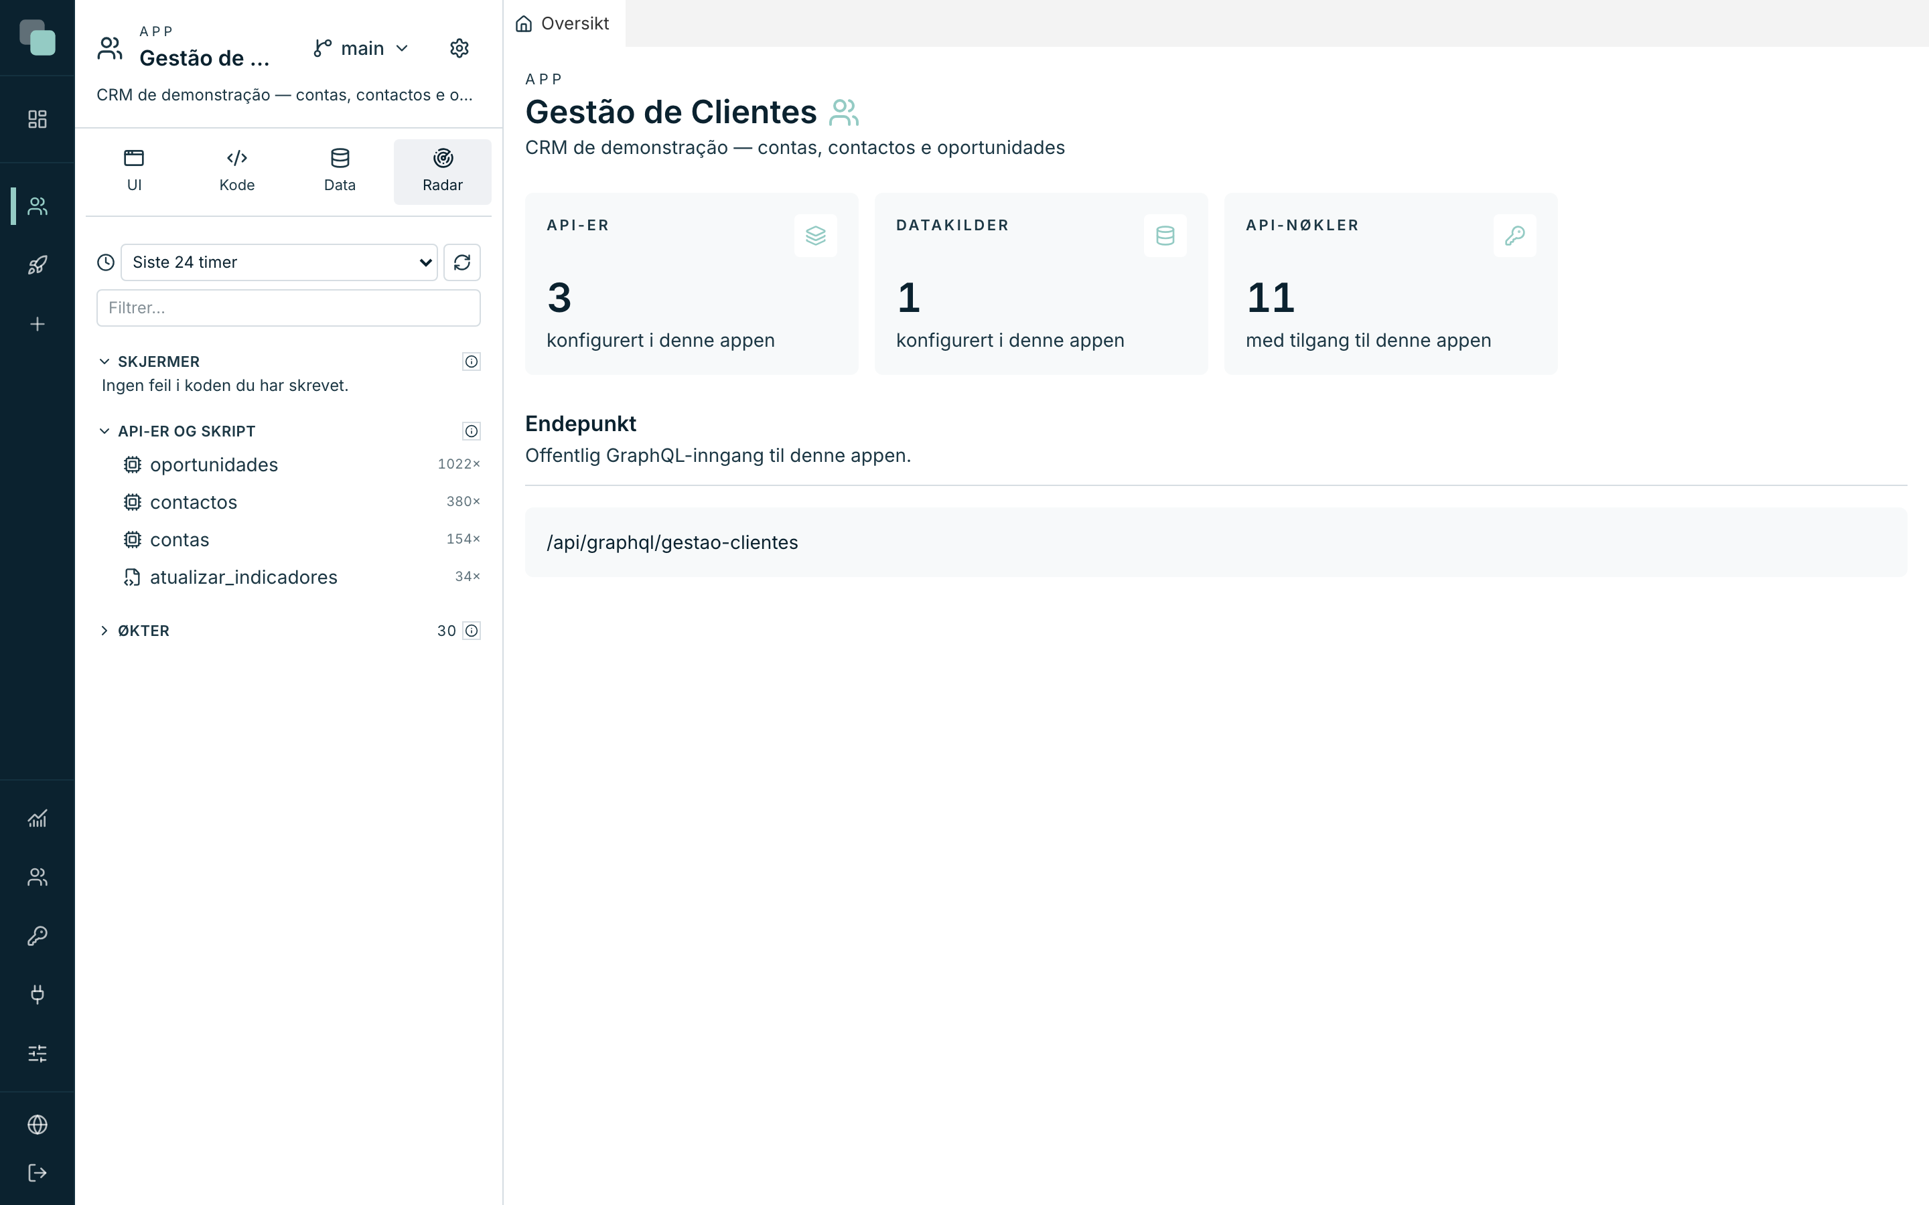Open the rocket app icon in sidebar
Image resolution: width=1929 pixels, height=1205 pixels.
coord(38,265)
